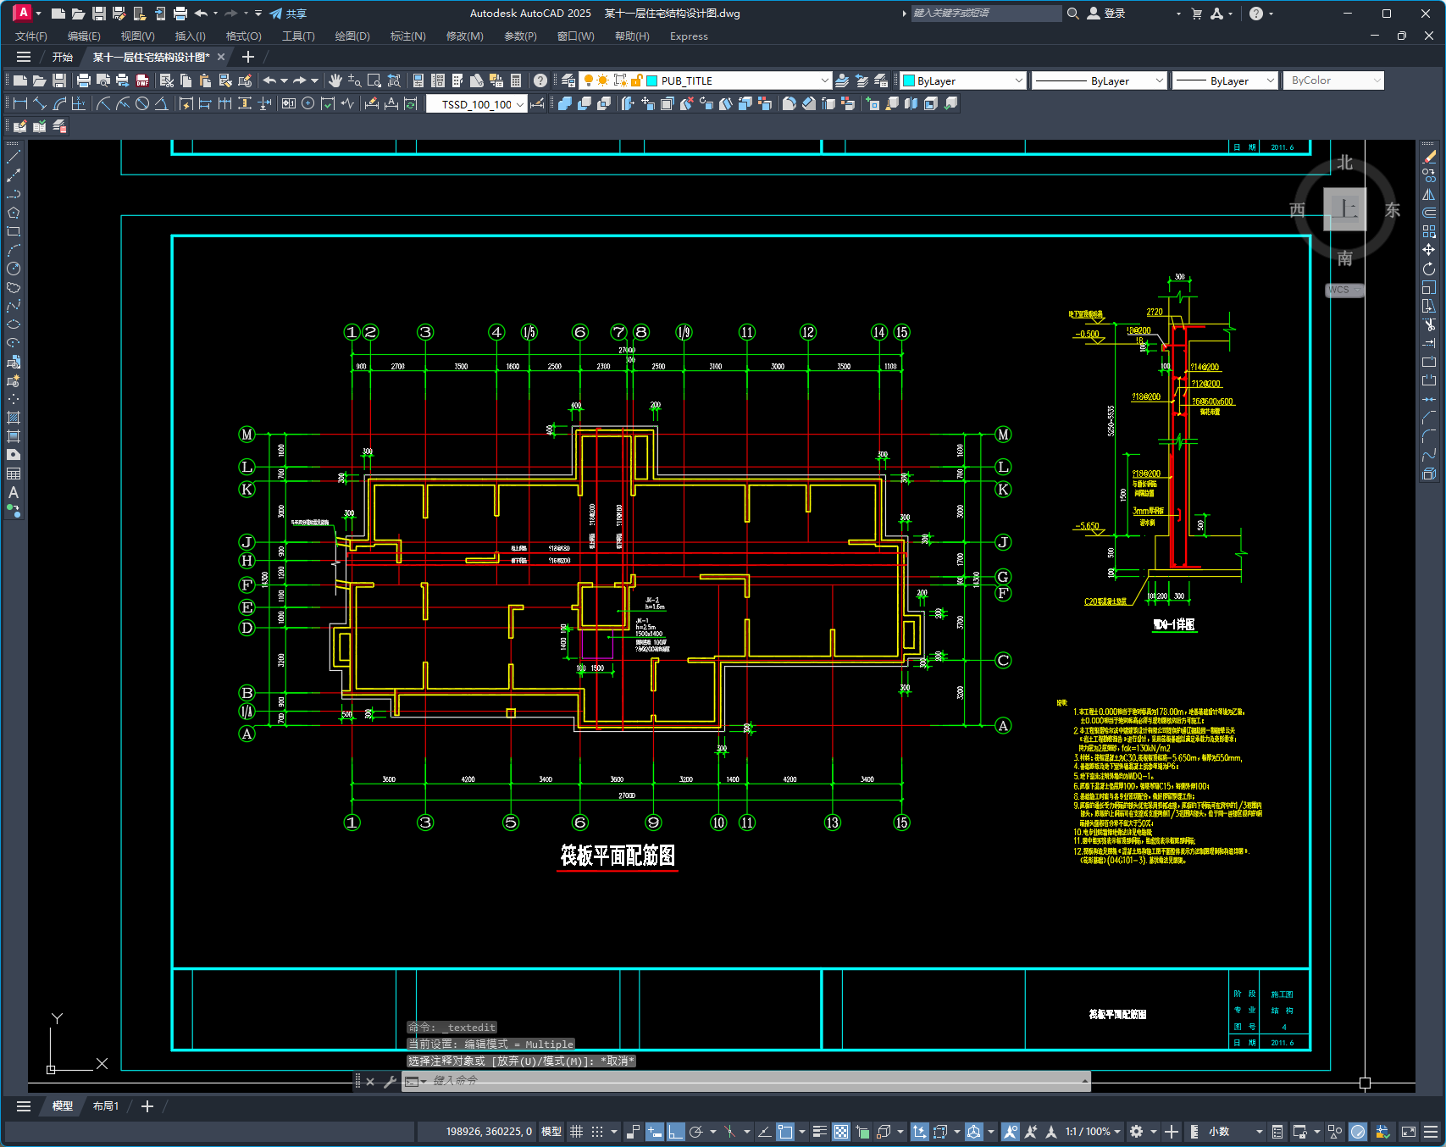Switch to the 布局1 layout tab
1446x1147 pixels.
point(106,1106)
